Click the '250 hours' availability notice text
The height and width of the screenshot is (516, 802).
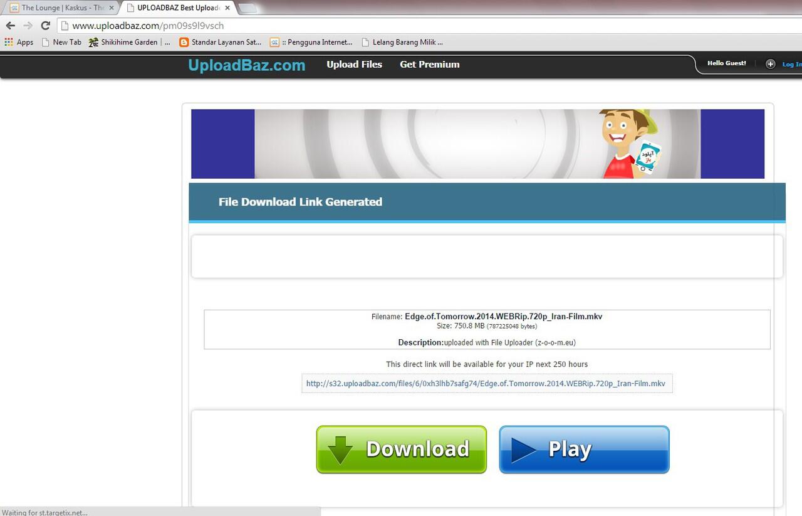click(487, 364)
